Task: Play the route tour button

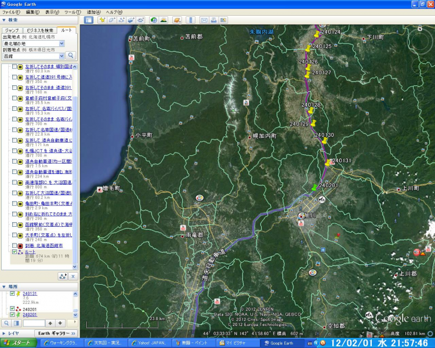Action: [x=63, y=276]
